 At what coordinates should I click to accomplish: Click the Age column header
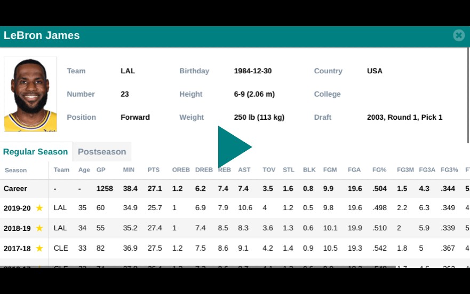[84, 169]
